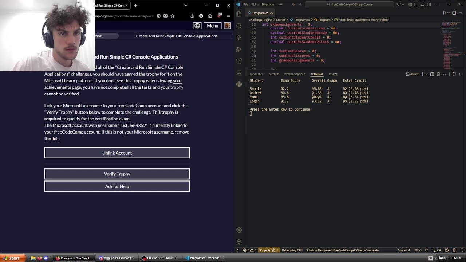Open the new terminal launch profile dropdown

coord(426,74)
